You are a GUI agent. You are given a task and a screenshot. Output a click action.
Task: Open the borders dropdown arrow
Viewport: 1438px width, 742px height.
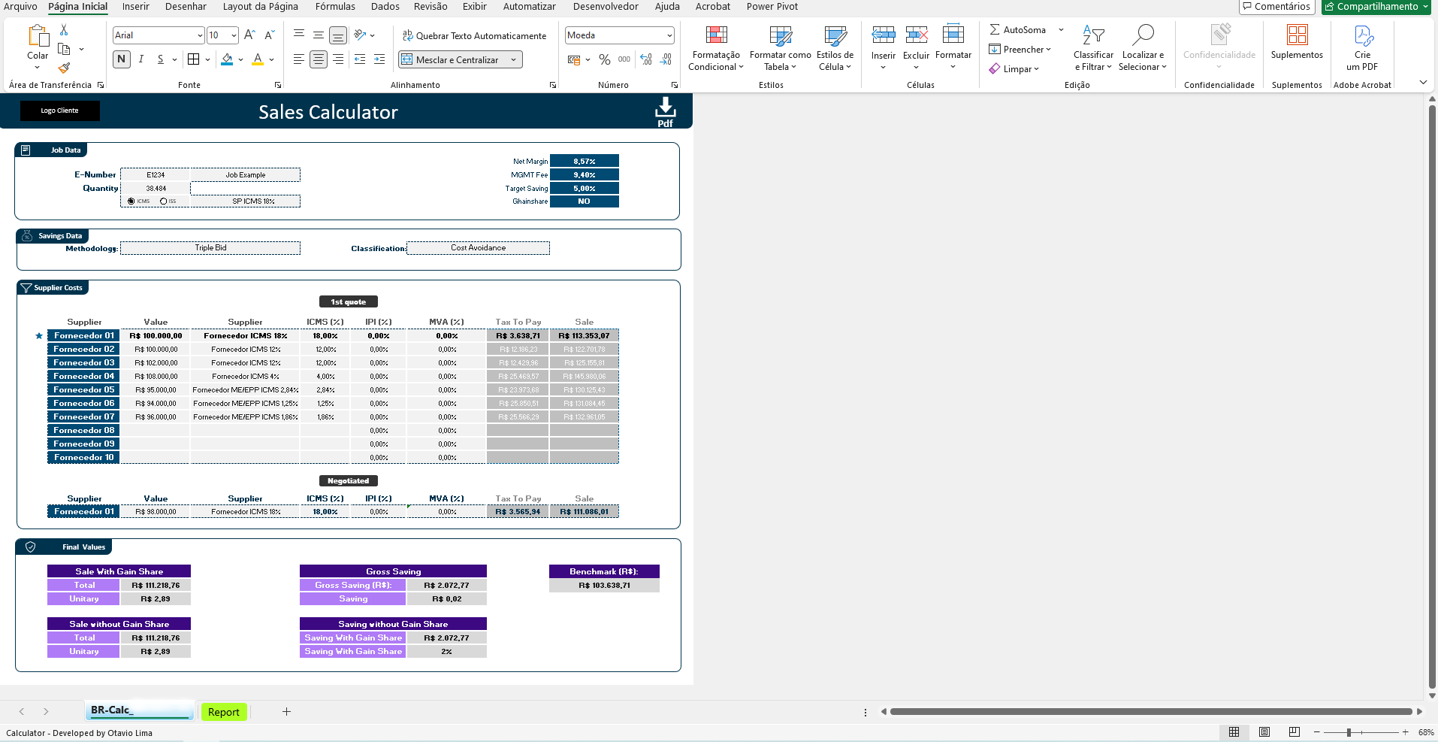(207, 59)
